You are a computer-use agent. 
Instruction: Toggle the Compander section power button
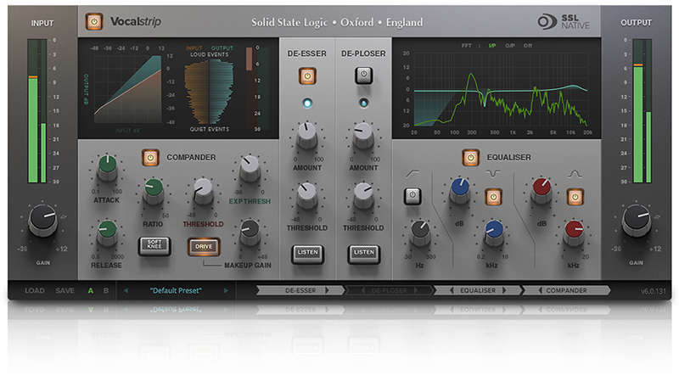point(150,158)
